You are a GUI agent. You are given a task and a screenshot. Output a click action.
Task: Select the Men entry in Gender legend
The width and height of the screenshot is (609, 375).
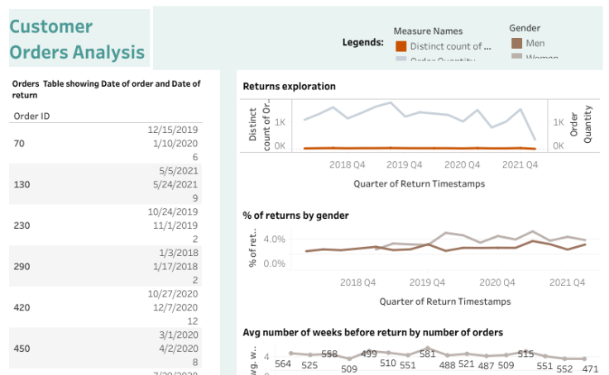pos(535,43)
